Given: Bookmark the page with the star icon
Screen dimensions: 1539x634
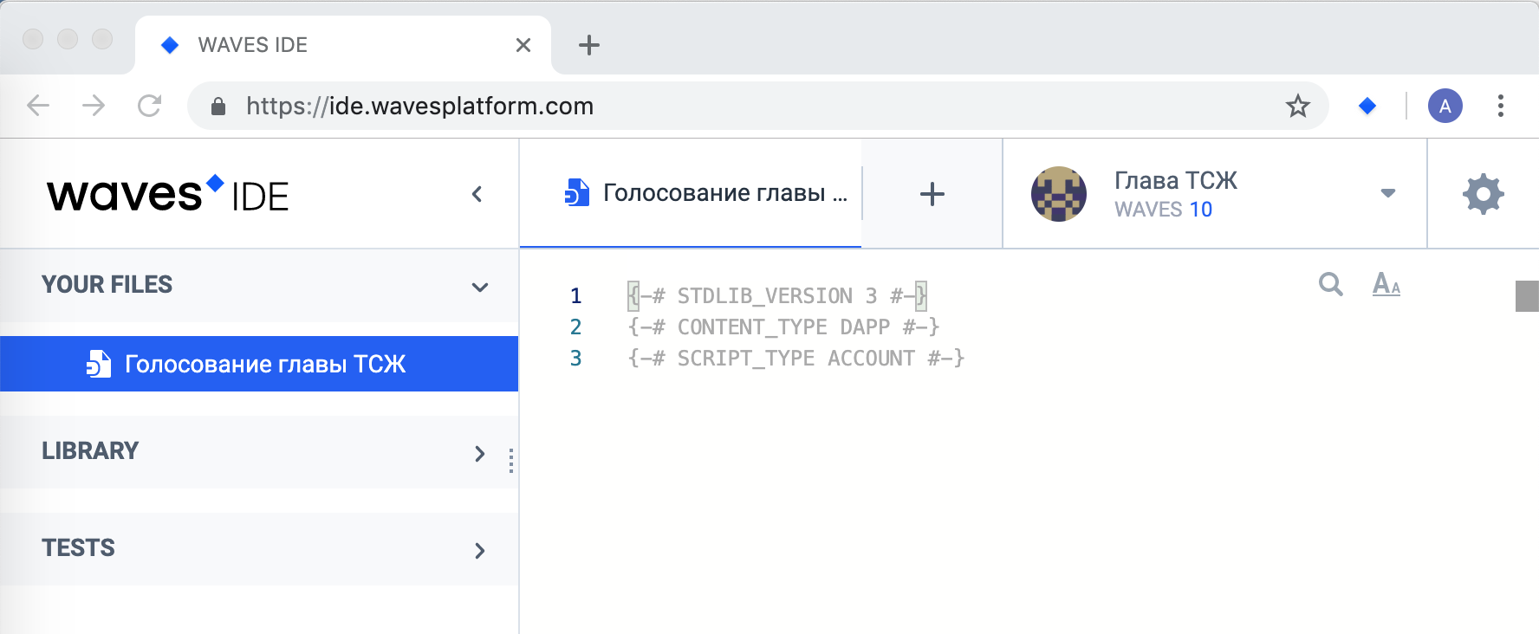Looking at the screenshot, I should tap(1297, 106).
